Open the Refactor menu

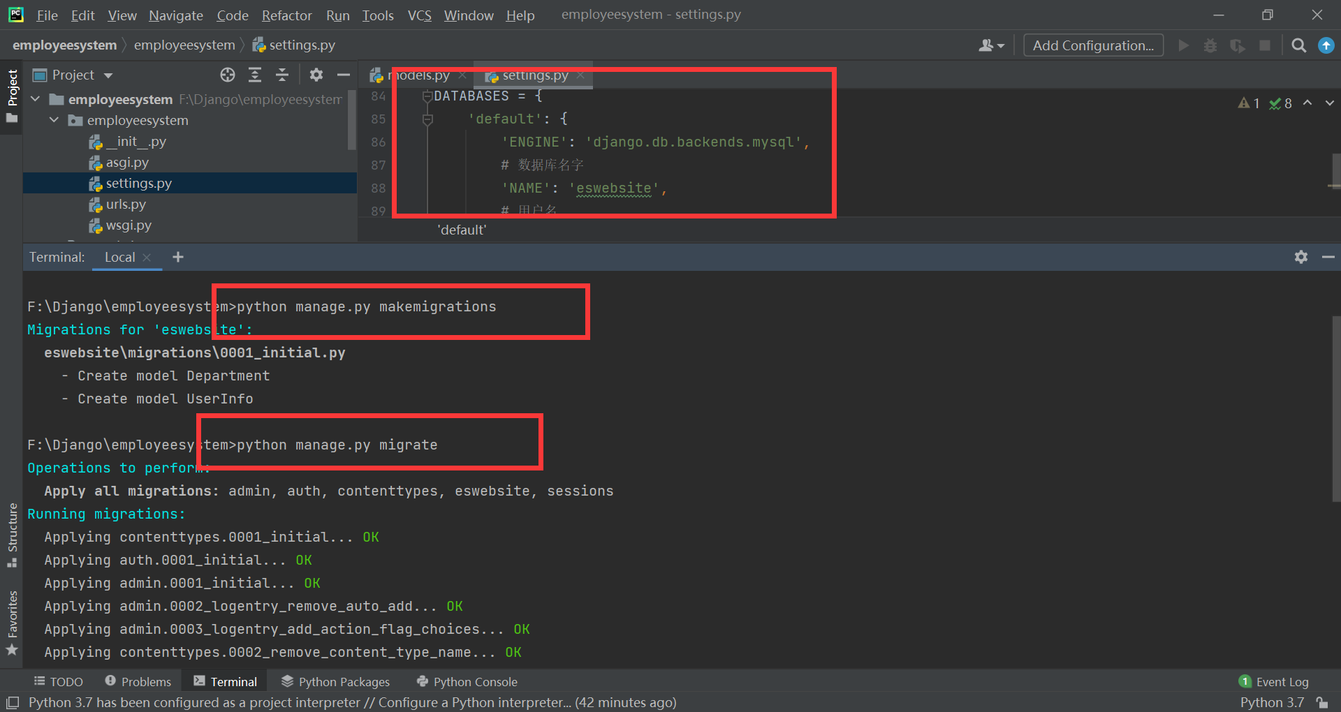pyautogui.click(x=286, y=15)
